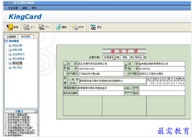Open the 系统设置 menu
Image resolution: width=192 pixels, height=140 pixels.
(13, 8)
